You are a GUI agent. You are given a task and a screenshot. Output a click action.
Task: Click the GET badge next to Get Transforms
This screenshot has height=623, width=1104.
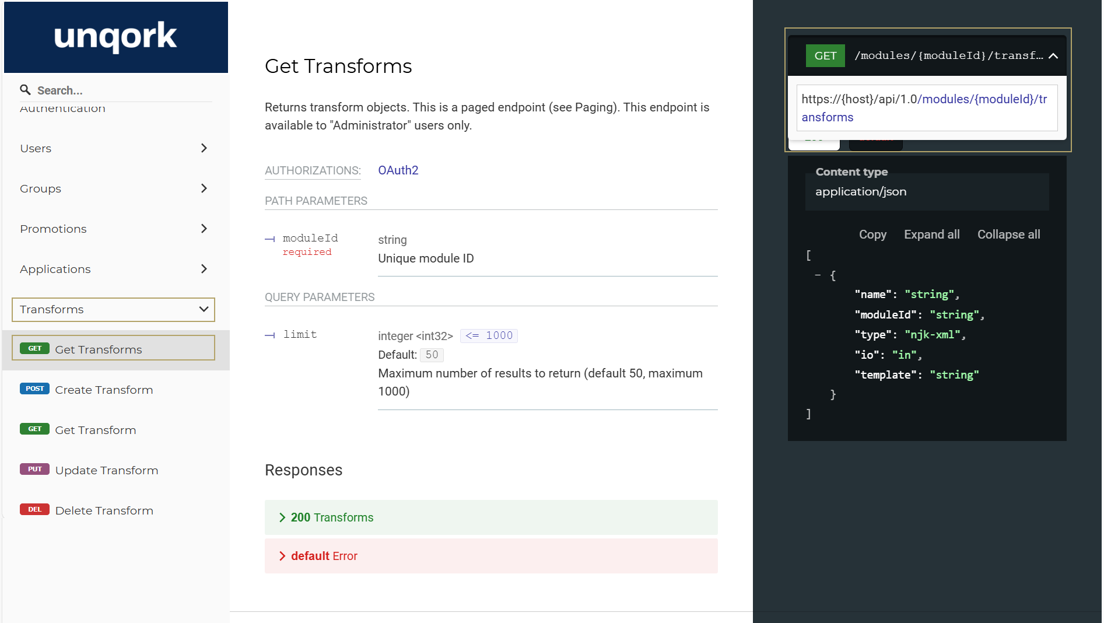34,349
